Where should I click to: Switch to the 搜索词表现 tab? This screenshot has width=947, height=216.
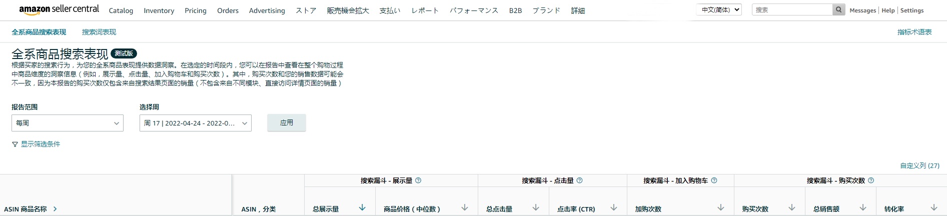(99, 32)
